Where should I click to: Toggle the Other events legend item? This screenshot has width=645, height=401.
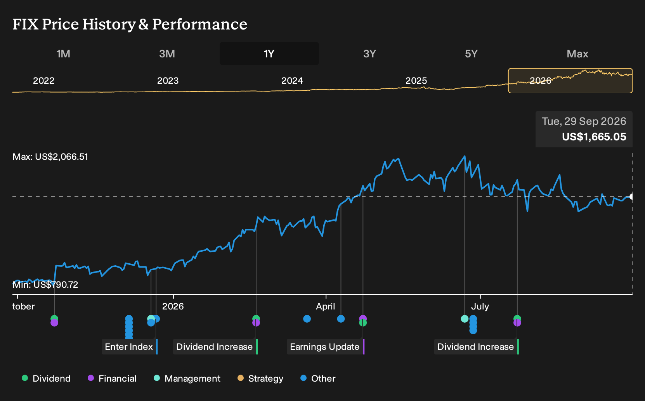(x=318, y=378)
